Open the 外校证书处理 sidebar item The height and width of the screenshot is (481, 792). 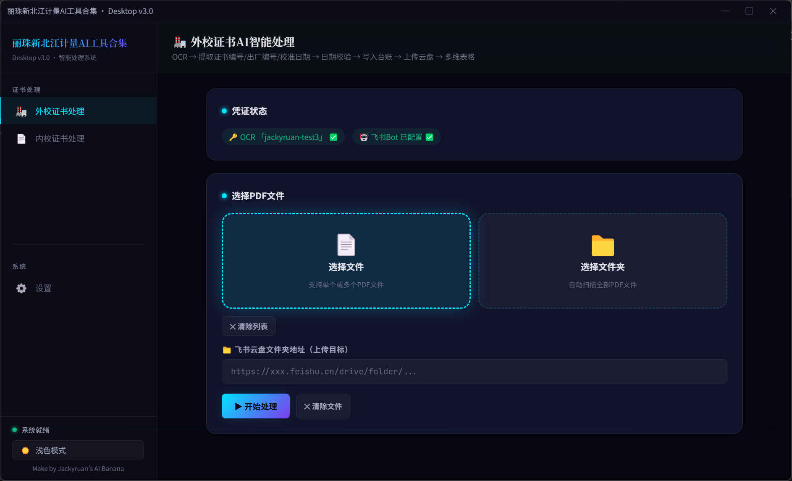79,111
